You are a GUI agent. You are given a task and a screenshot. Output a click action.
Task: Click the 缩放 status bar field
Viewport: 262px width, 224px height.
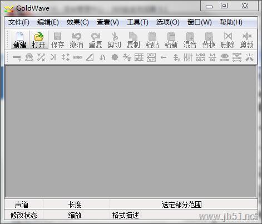point(77,215)
